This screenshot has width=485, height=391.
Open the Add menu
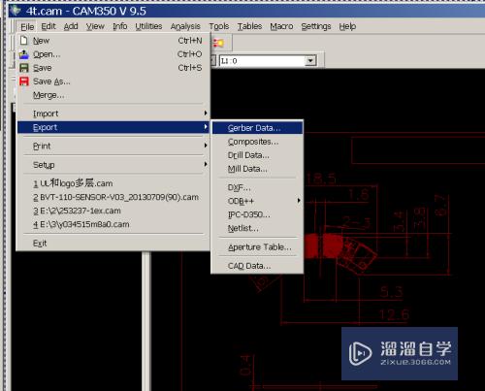[71, 26]
